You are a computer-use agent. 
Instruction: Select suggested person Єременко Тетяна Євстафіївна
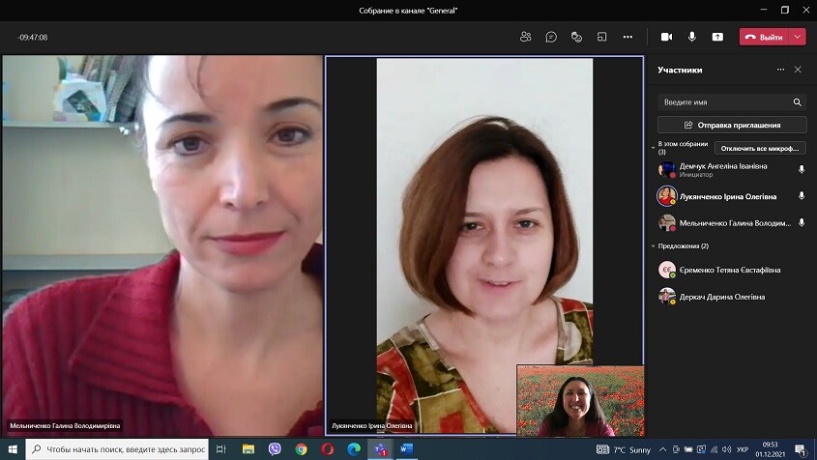tap(732, 270)
